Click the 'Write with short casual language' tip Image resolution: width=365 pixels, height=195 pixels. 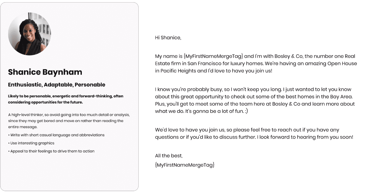tap(57, 135)
